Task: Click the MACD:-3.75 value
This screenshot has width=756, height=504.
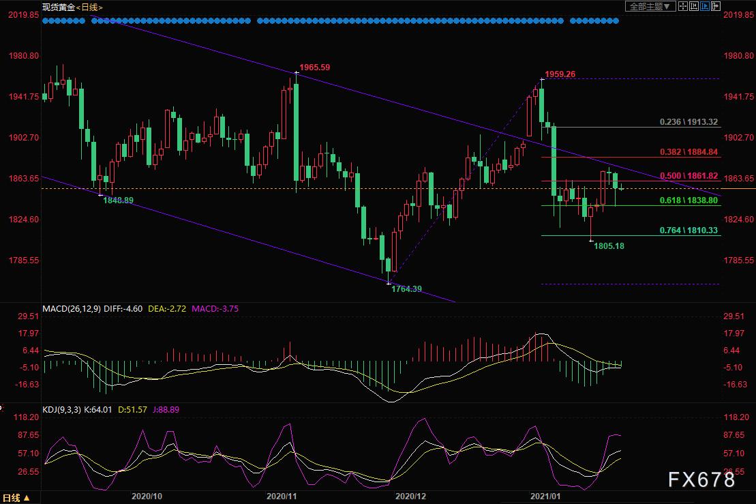Action: (x=215, y=309)
